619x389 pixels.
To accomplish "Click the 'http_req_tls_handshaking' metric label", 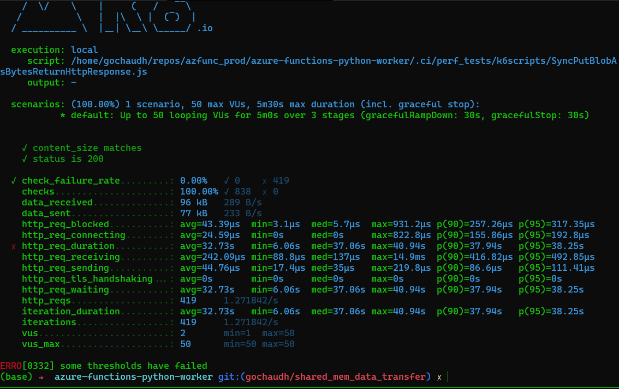I will coord(87,279).
